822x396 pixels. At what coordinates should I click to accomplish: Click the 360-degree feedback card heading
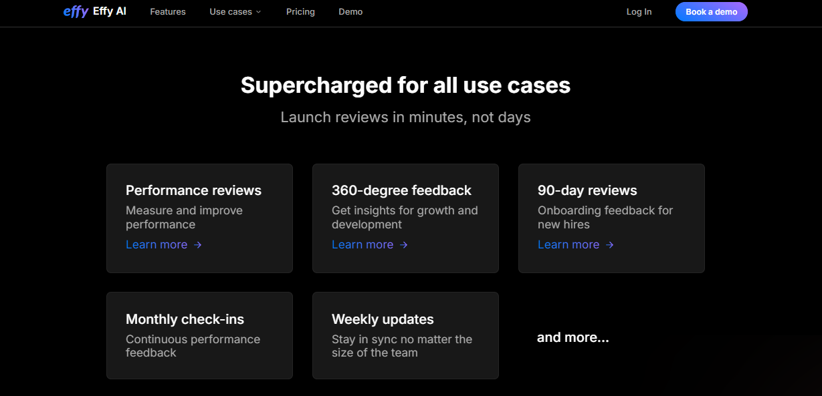coord(401,190)
